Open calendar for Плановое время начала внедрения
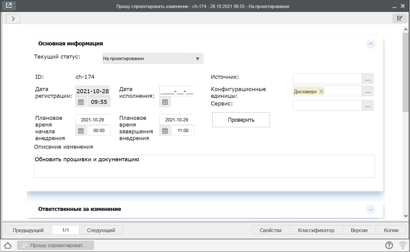The width and height of the screenshot is (410, 252). tap(81, 131)
